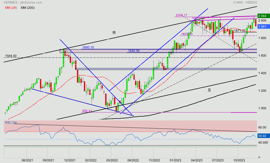Click the "02/2022" date axis label

click(x=90, y=160)
